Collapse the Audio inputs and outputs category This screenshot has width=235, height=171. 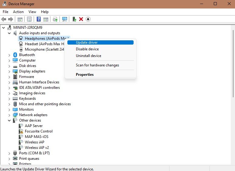(9, 33)
